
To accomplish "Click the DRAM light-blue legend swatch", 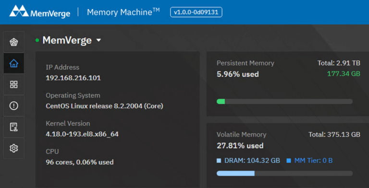I will (x=219, y=161).
